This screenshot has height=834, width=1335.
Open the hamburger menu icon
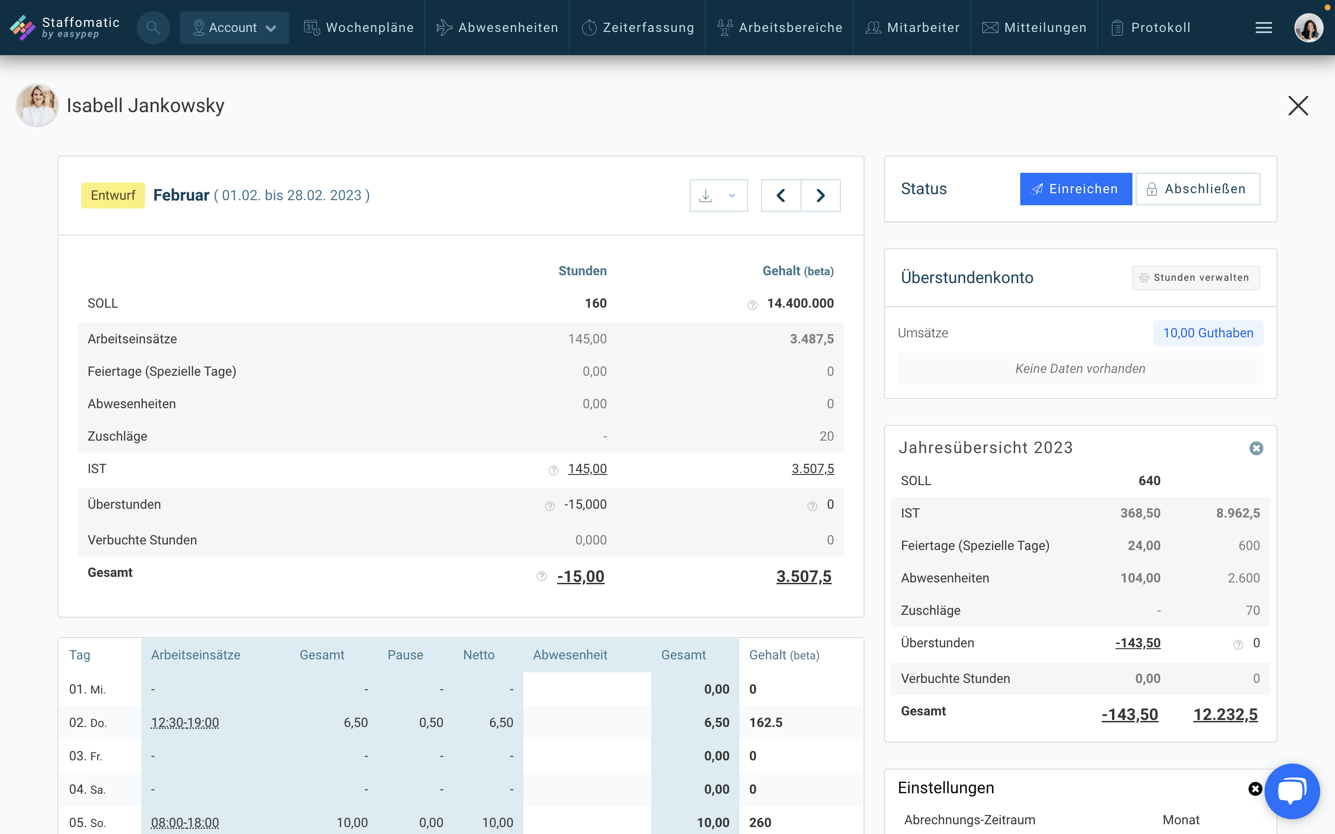point(1264,28)
